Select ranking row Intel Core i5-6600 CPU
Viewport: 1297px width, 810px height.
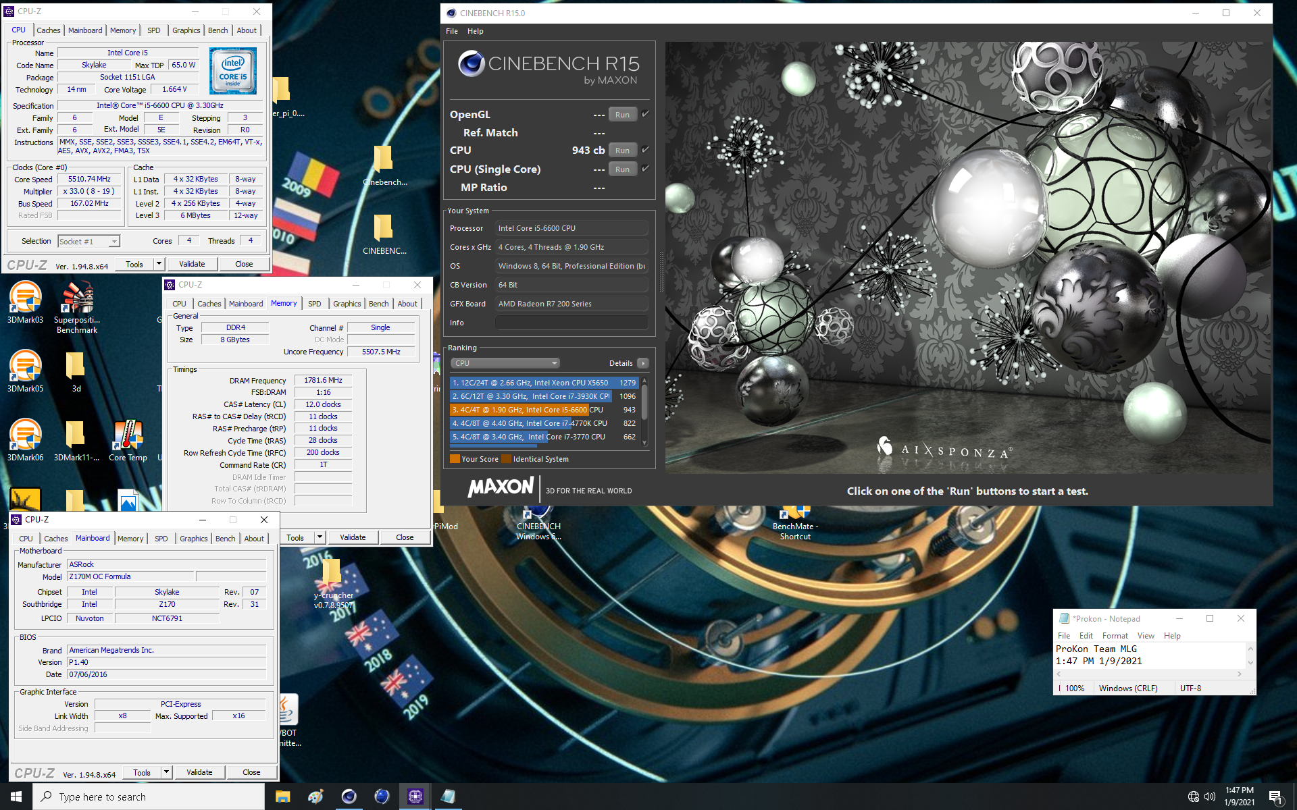(x=544, y=410)
